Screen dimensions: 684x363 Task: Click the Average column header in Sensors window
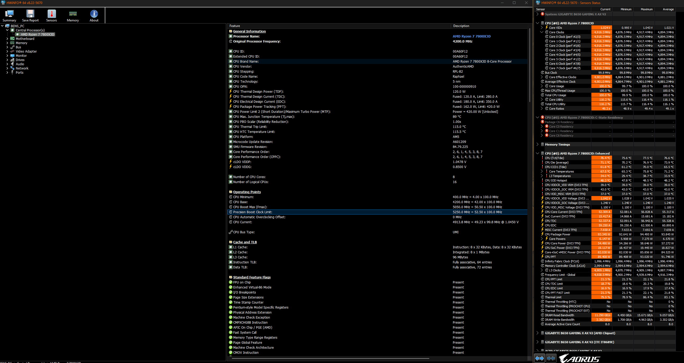(x=665, y=9)
